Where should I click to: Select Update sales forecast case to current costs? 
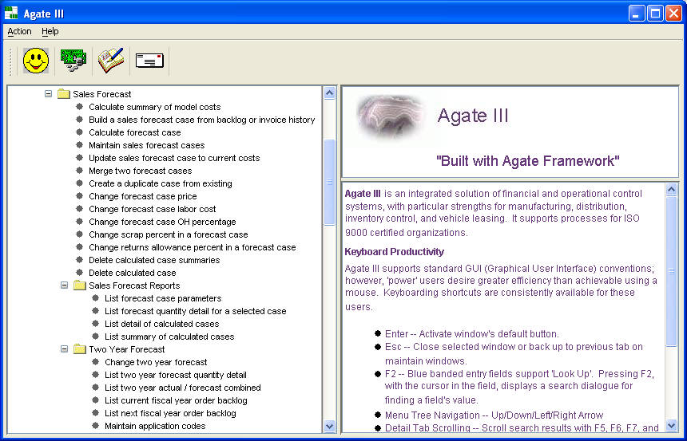point(174,158)
